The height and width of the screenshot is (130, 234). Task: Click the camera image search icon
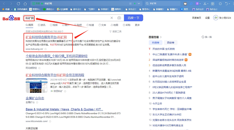pos(119,18)
